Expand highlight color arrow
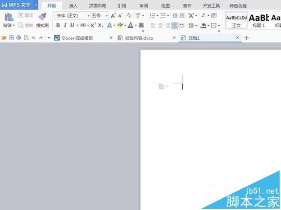281x210 pixels. [x=125, y=25]
